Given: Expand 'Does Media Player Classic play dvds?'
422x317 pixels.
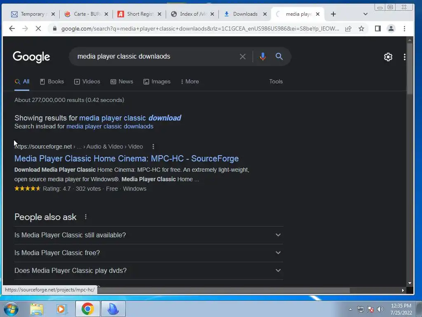Looking at the screenshot, I should (x=148, y=271).
